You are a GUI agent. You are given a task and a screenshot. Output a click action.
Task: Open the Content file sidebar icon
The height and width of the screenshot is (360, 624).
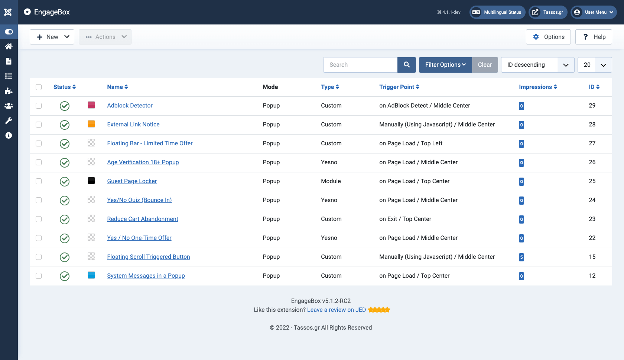(x=9, y=61)
